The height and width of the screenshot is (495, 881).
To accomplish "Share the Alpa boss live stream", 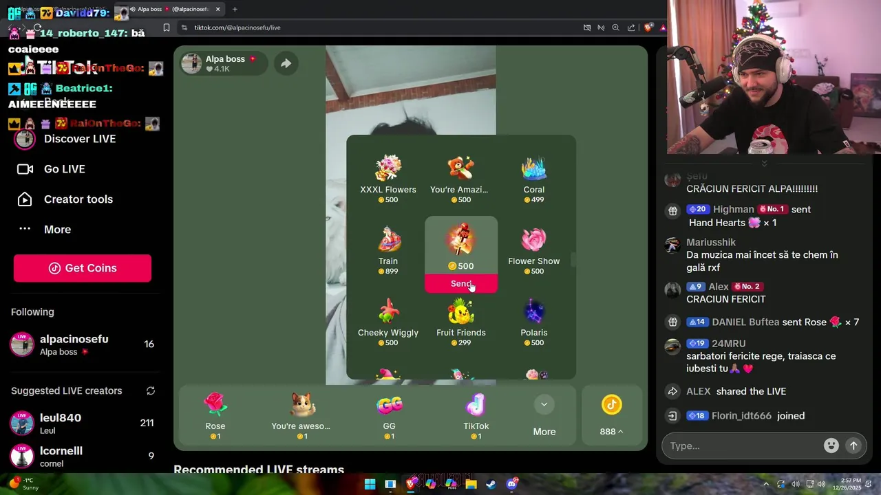I will click(286, 63).
